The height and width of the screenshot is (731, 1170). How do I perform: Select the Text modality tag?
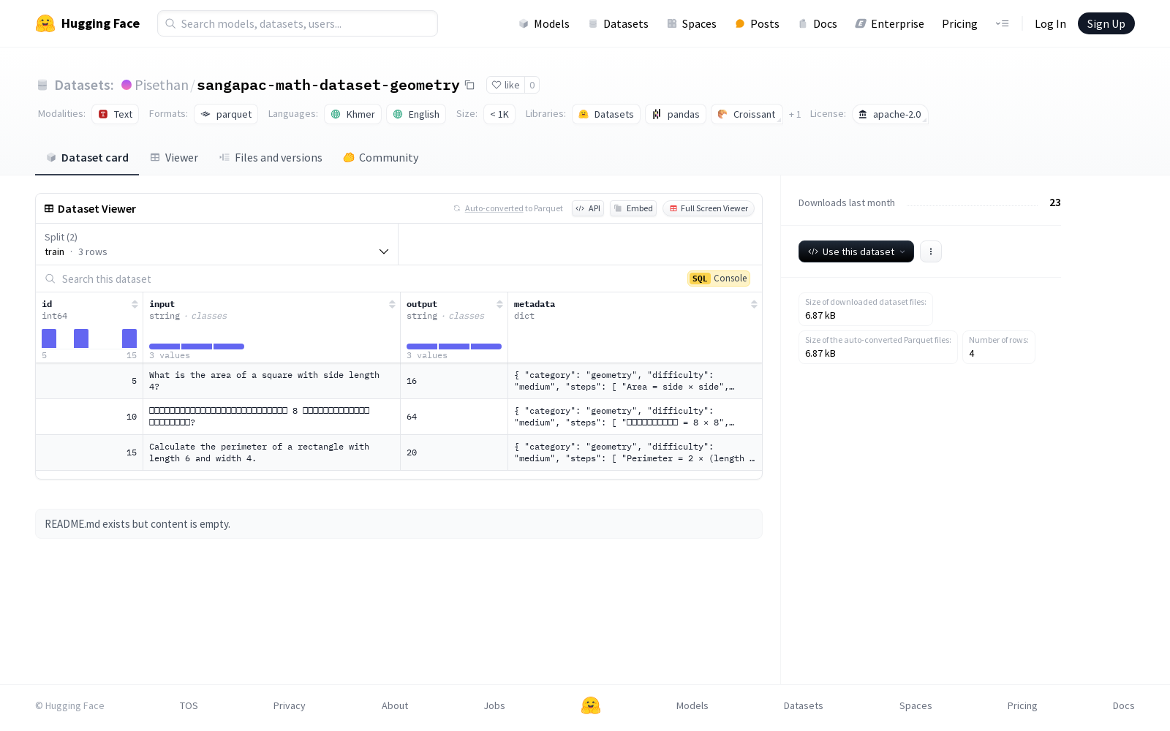(x=116, y=114)
